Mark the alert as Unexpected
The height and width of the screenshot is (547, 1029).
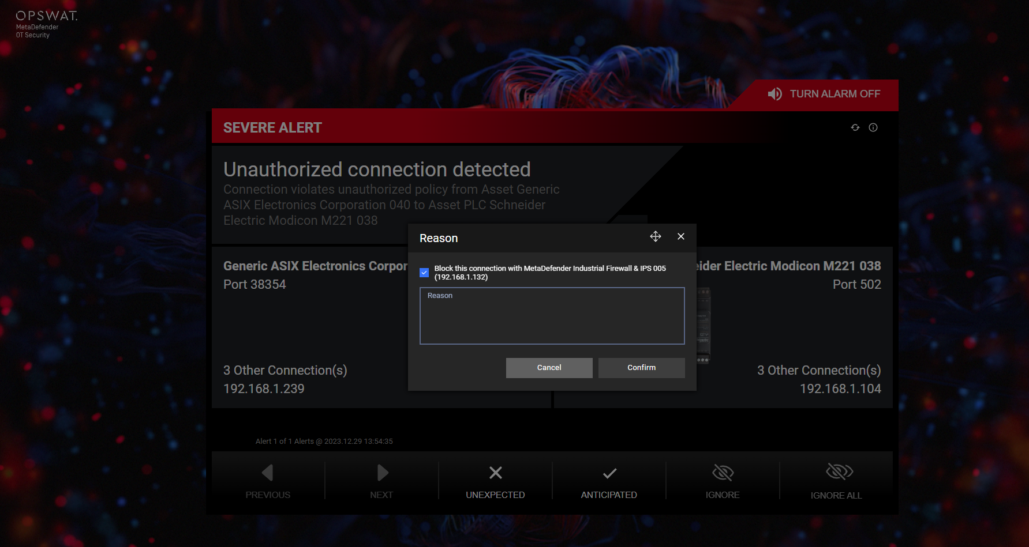tap(495, 481)
